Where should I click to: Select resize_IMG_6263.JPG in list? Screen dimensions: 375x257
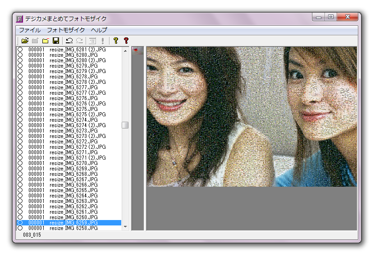69,201
